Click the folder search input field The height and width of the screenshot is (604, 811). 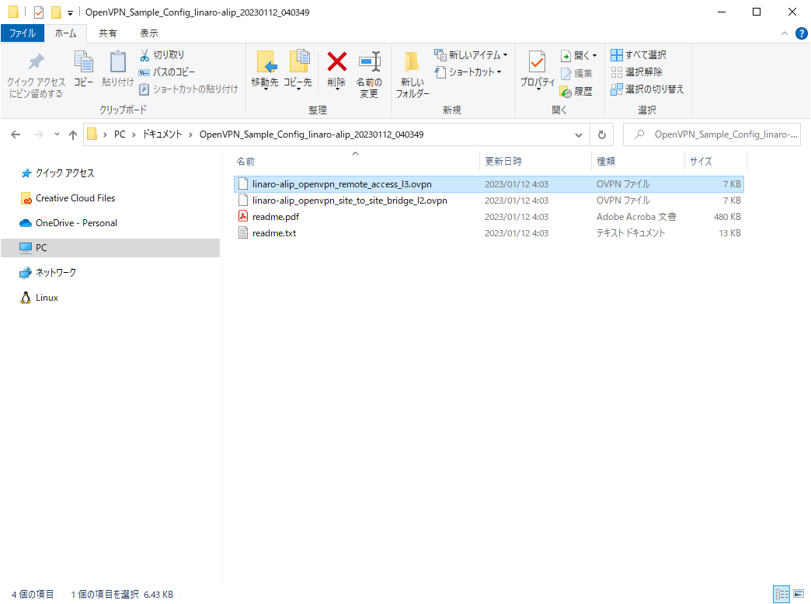click(712, 134)
